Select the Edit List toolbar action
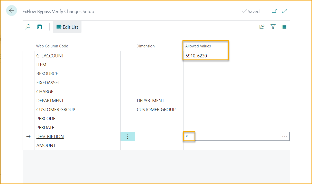 click(x=67, y=27)
